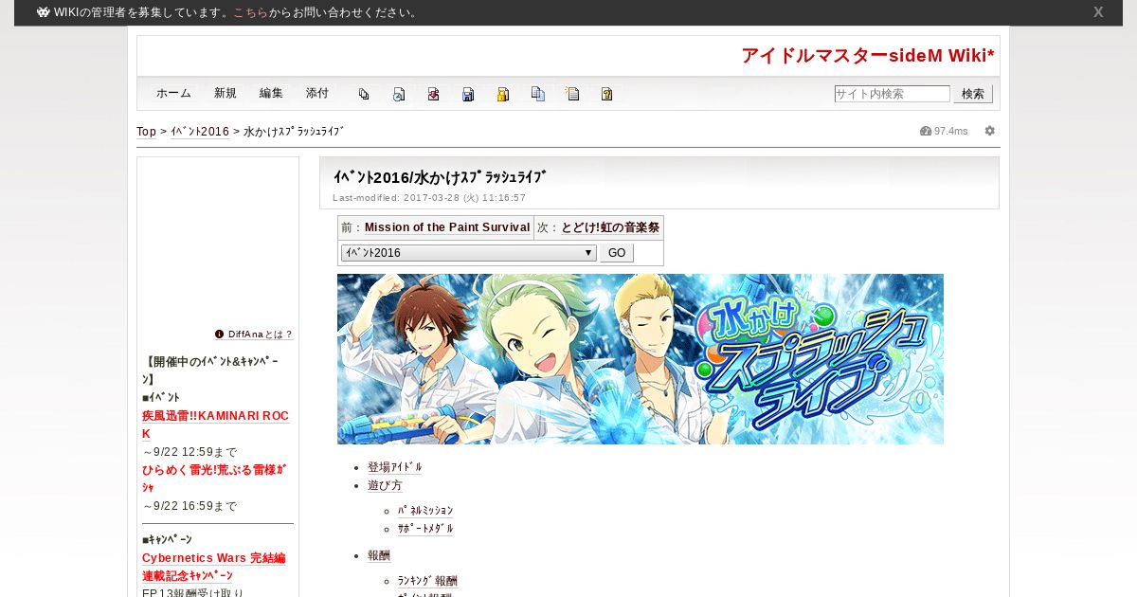
Task: Click the yellow padlock freeze icon
Action: (x=503, y=94)
